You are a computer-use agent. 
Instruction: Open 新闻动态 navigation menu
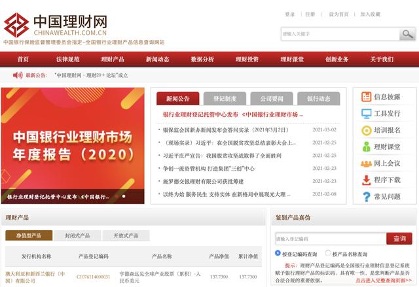158,59
